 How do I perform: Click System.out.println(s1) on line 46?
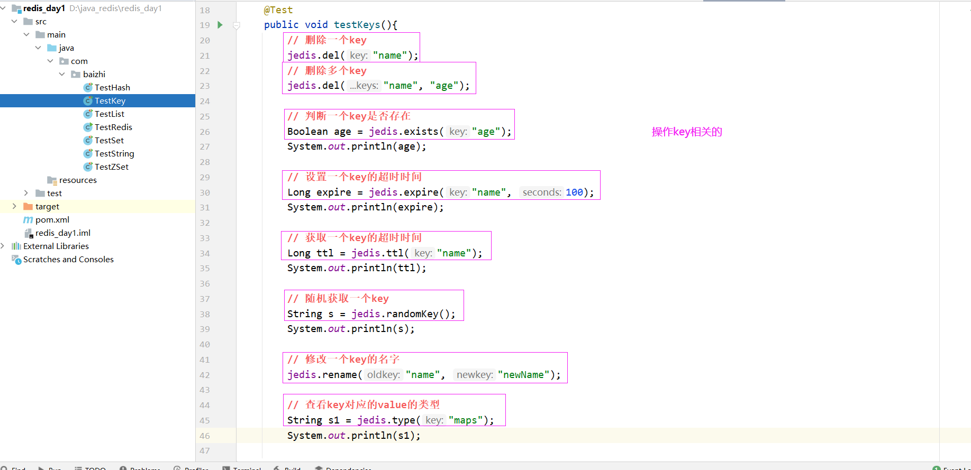tap(354, 436)
